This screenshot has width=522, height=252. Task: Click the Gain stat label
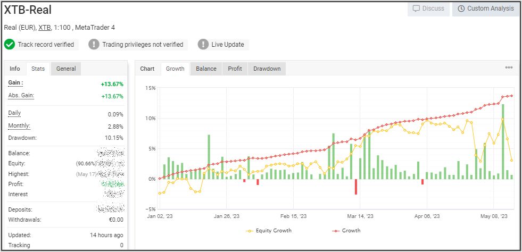(x=15, y=83)
